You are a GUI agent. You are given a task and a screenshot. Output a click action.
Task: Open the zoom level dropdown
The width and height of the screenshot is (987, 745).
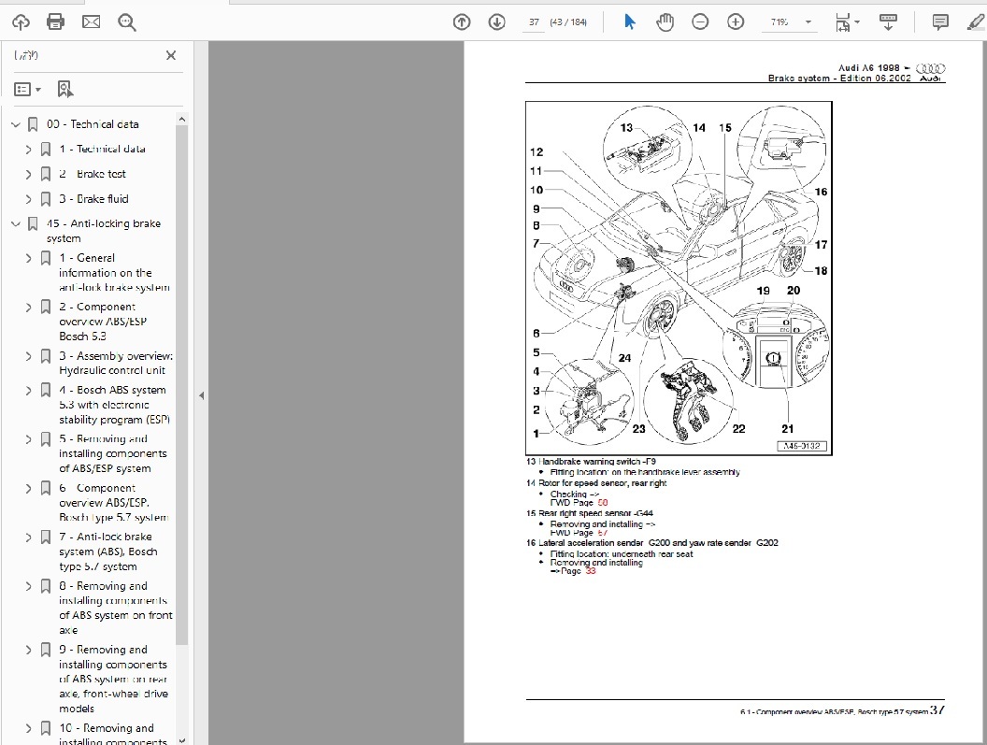point(808,22)
